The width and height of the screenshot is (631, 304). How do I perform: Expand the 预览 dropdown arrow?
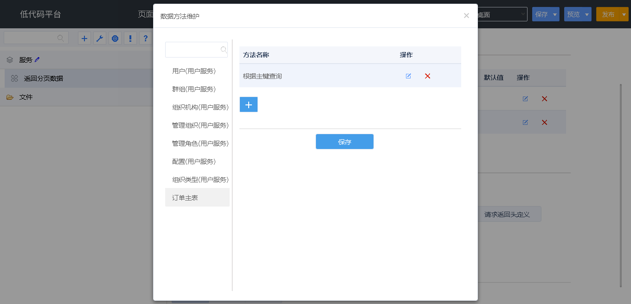(587, 15)
